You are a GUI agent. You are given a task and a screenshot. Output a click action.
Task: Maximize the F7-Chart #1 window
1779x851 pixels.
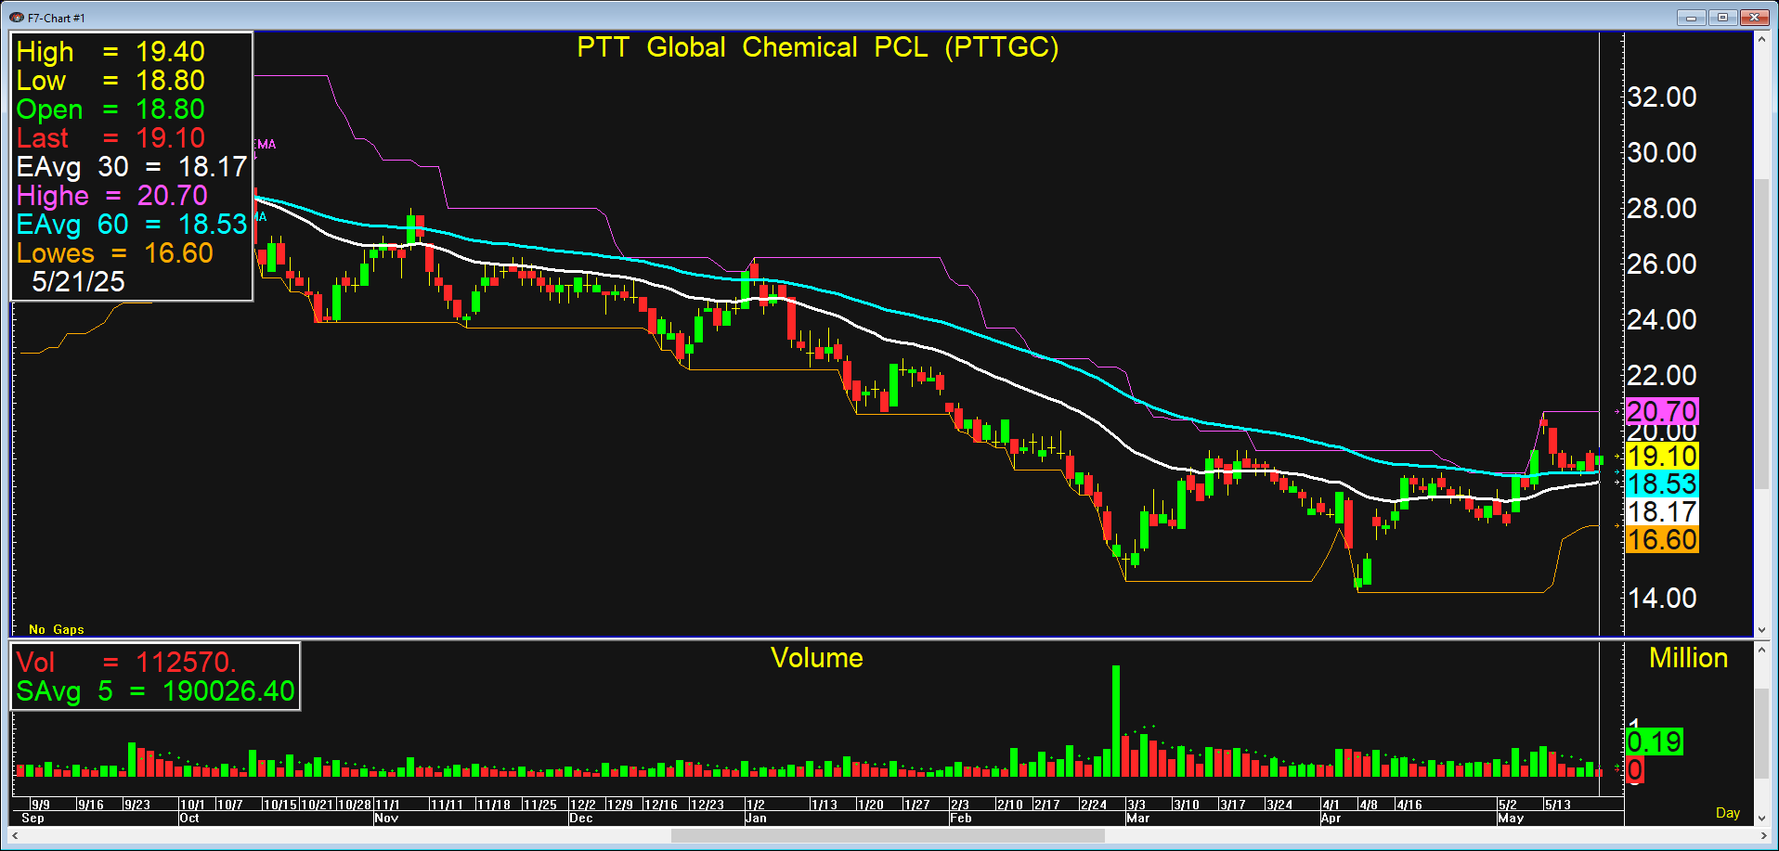click(x=1722, y=17)
